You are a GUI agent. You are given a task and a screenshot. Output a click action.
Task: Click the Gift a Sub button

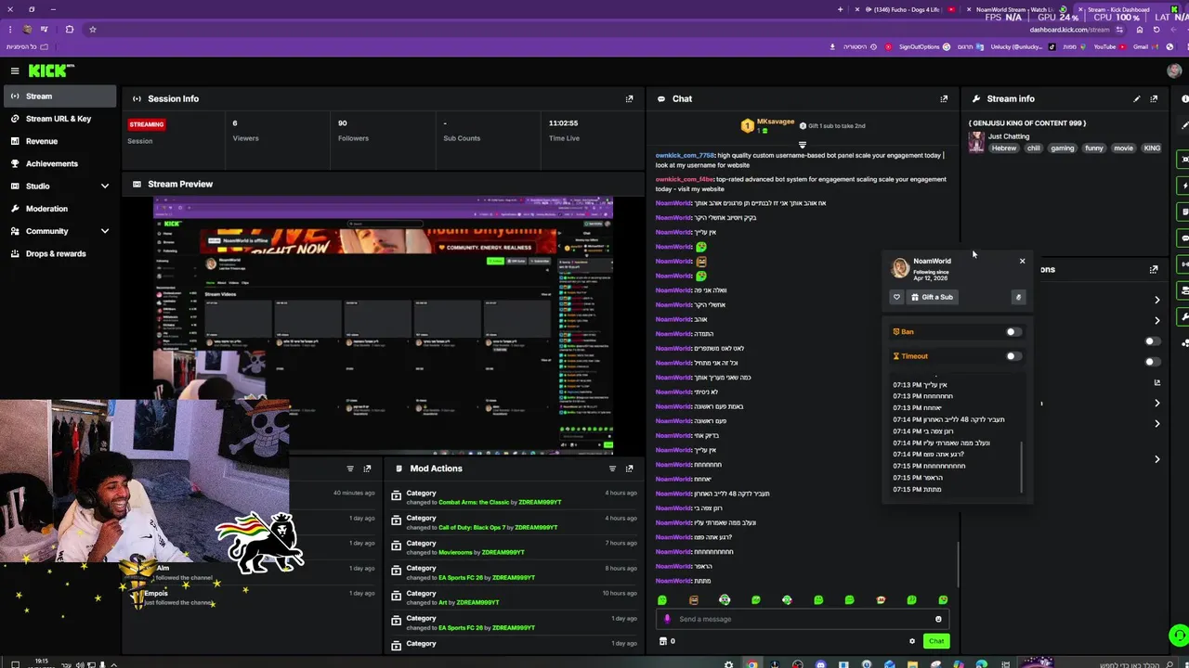(932, 297)
